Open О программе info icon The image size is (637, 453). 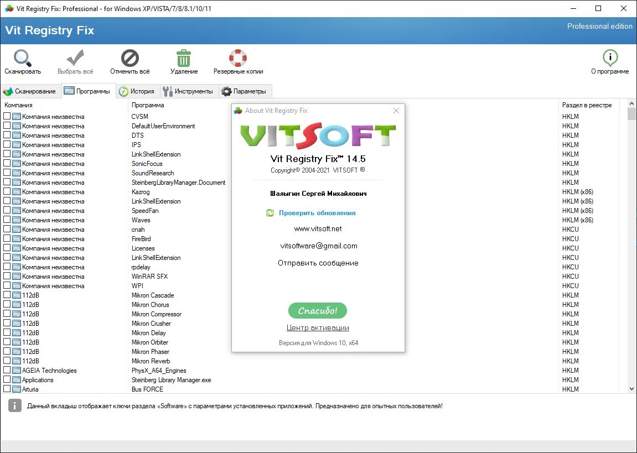click(610, 58)
